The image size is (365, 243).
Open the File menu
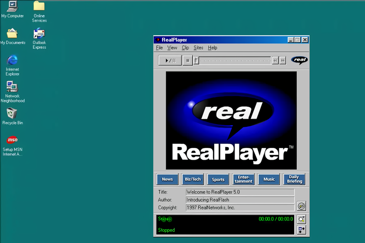click(x=159, y=48)
